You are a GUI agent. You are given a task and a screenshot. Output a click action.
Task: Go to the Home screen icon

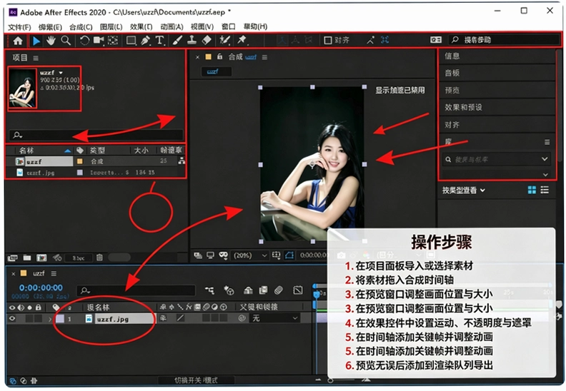[x=18, y=41]
